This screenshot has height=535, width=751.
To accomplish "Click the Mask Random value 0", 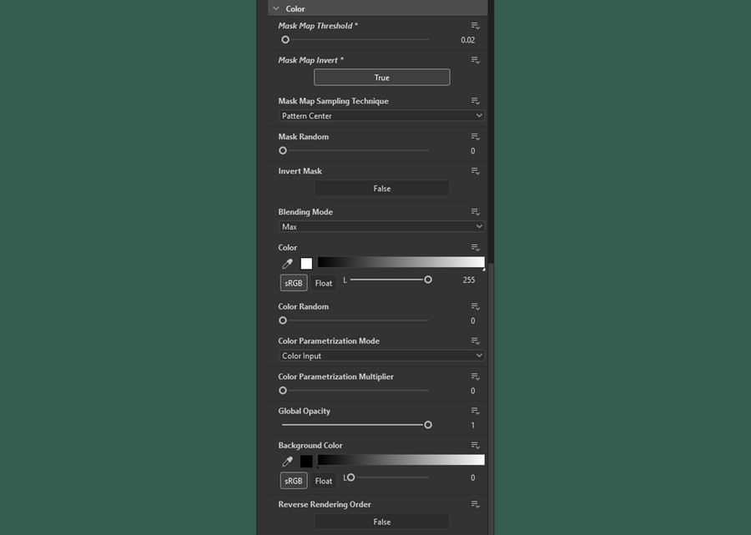I will pos(473,151).
